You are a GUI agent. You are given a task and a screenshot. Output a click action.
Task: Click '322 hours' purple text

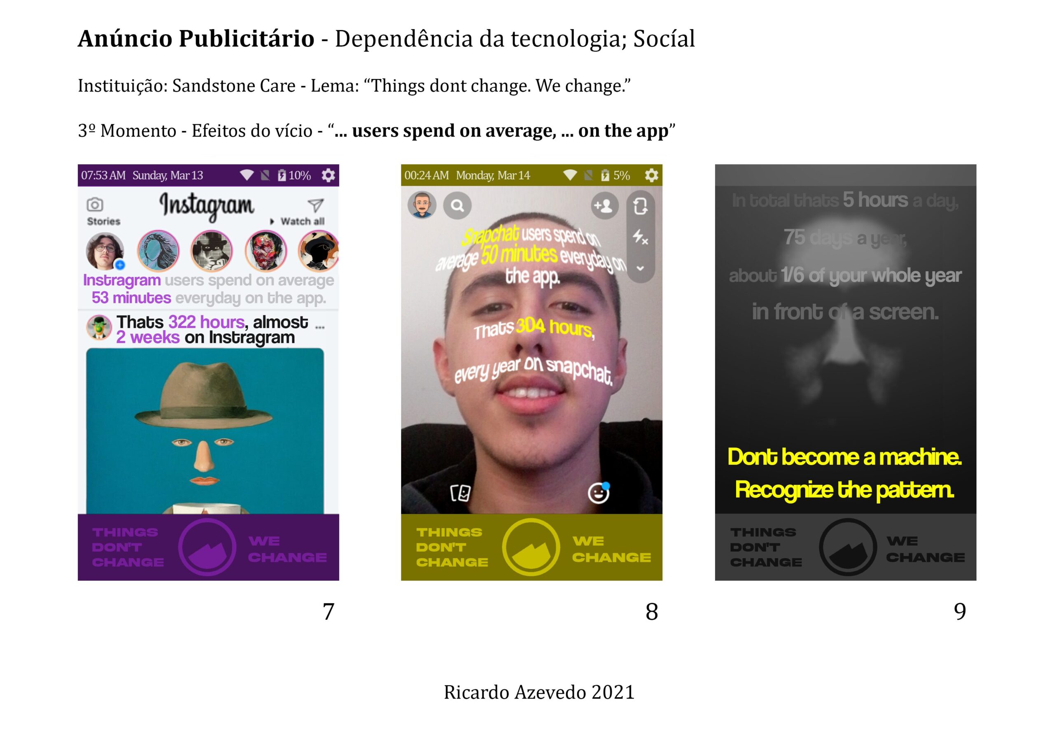click(207, 322)
